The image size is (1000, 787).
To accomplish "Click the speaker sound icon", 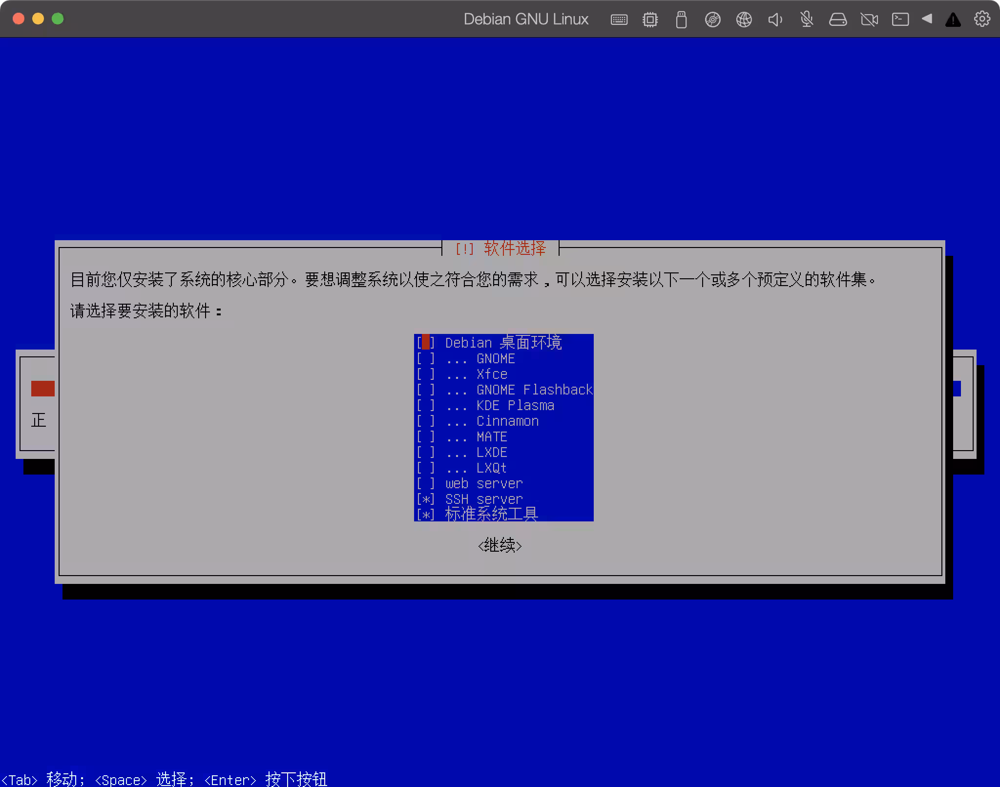I will [x=775, y=20].
